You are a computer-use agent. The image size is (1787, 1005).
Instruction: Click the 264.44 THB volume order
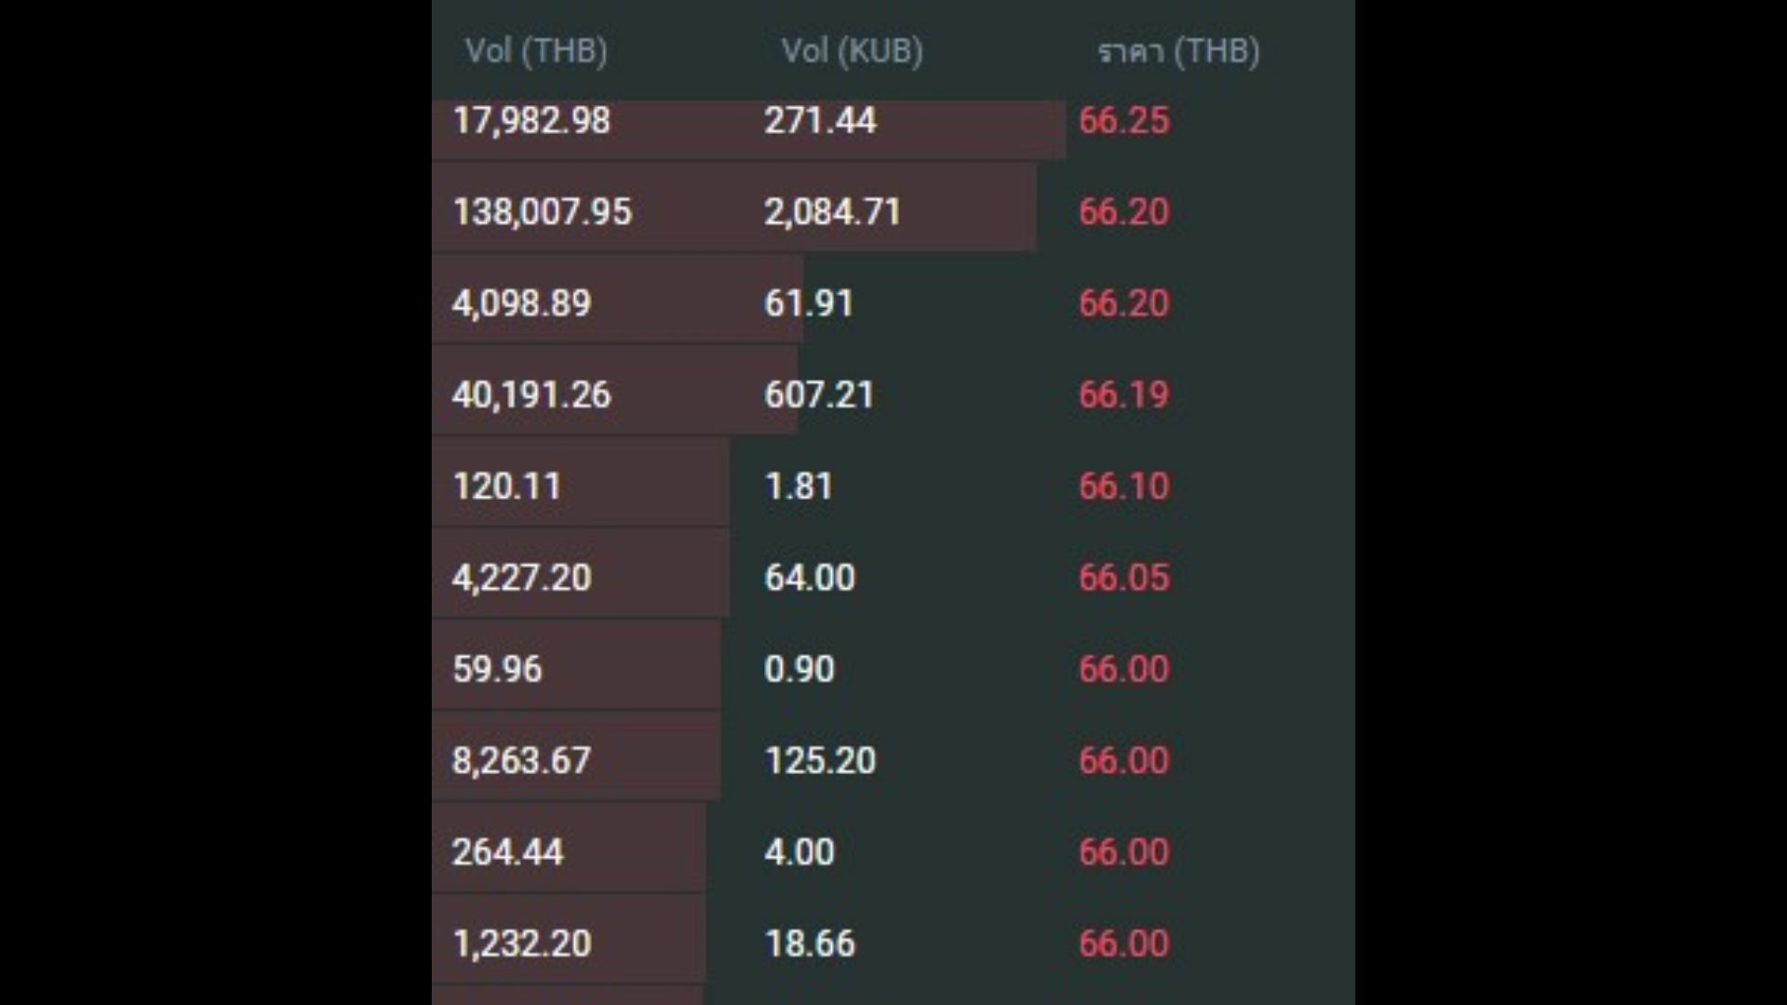click(507, 851)
